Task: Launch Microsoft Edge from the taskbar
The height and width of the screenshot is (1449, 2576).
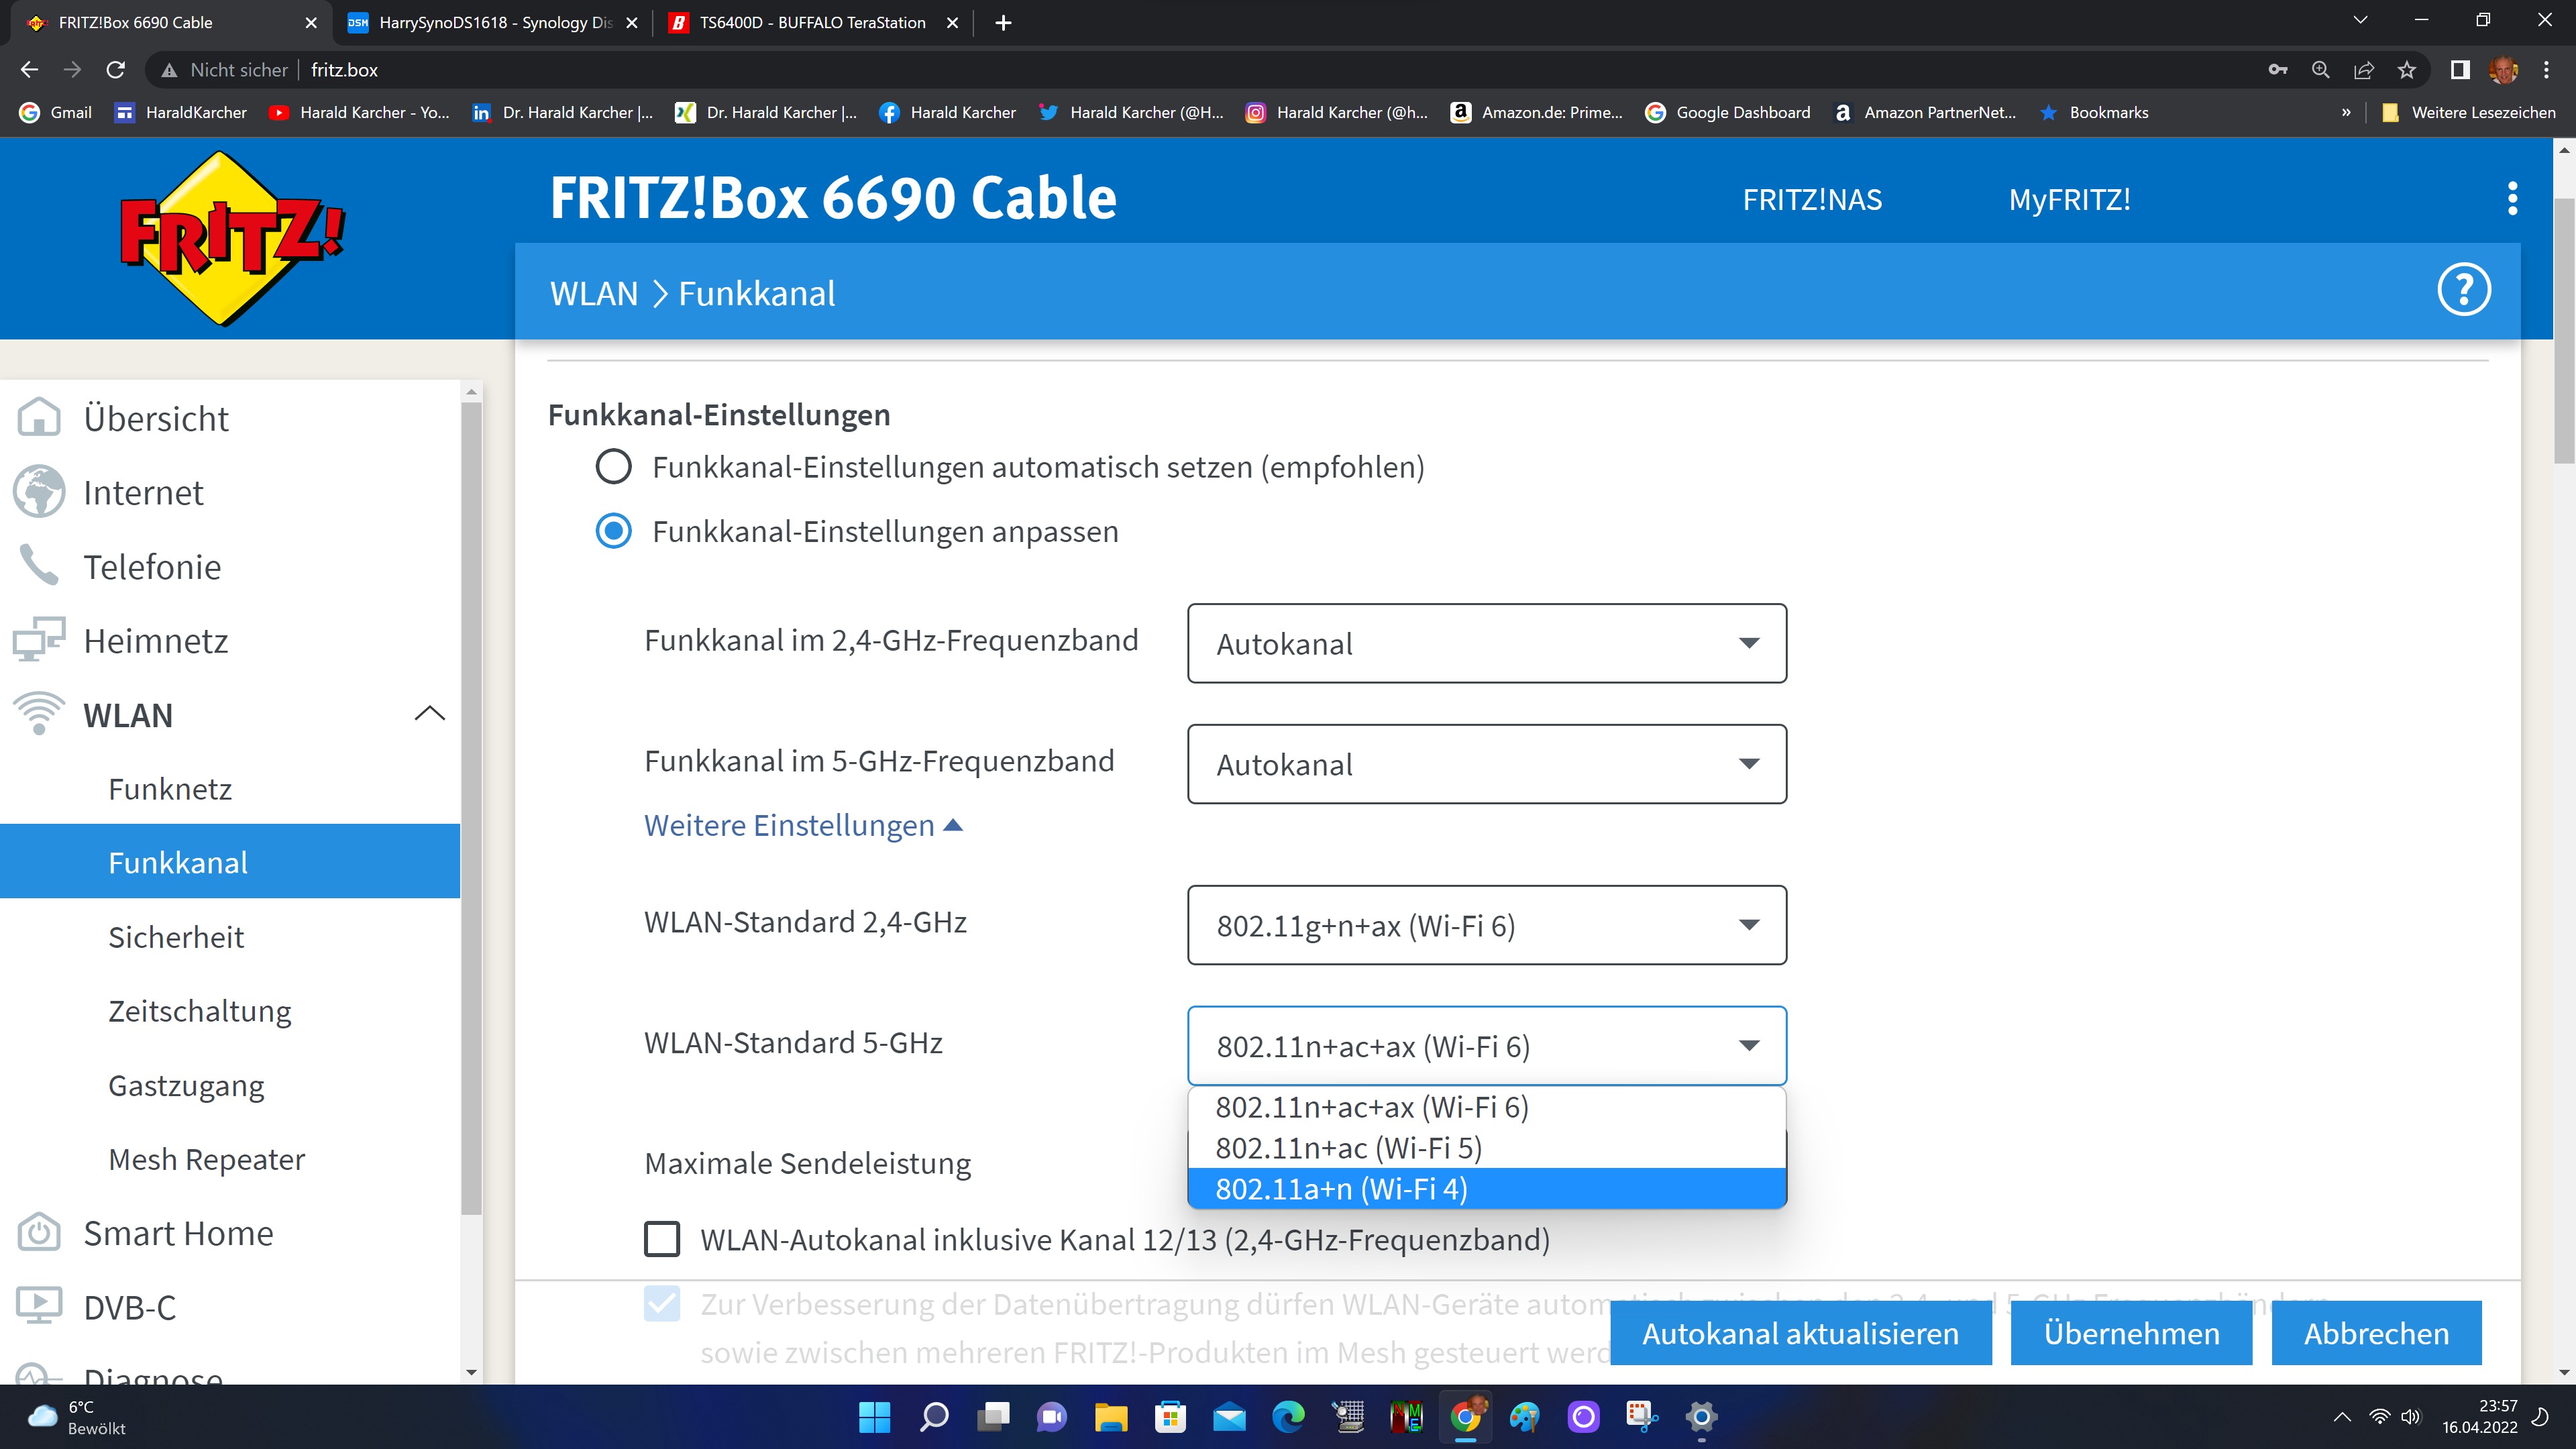Action: click(1288, 1417)
